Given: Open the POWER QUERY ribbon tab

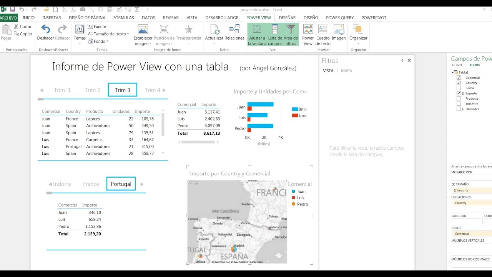Looking at the screenshot, I should pyautogui.click(x=340, y=18).
